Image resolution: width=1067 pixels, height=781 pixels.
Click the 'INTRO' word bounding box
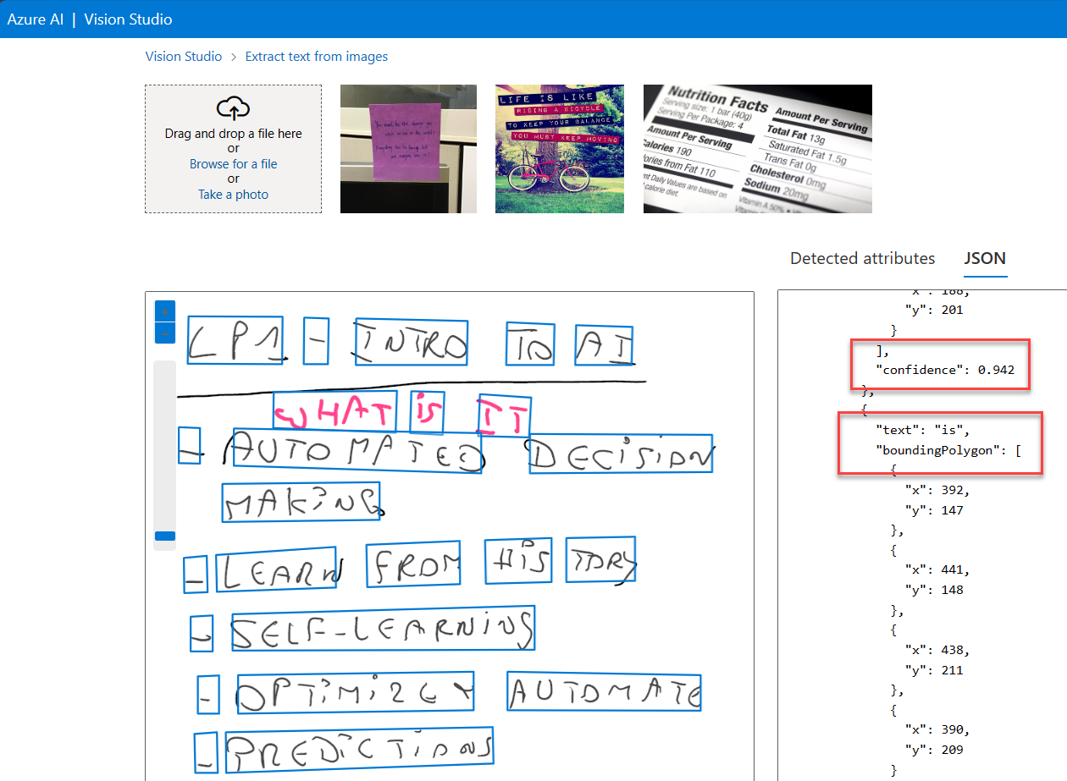(x=410, y=339)
